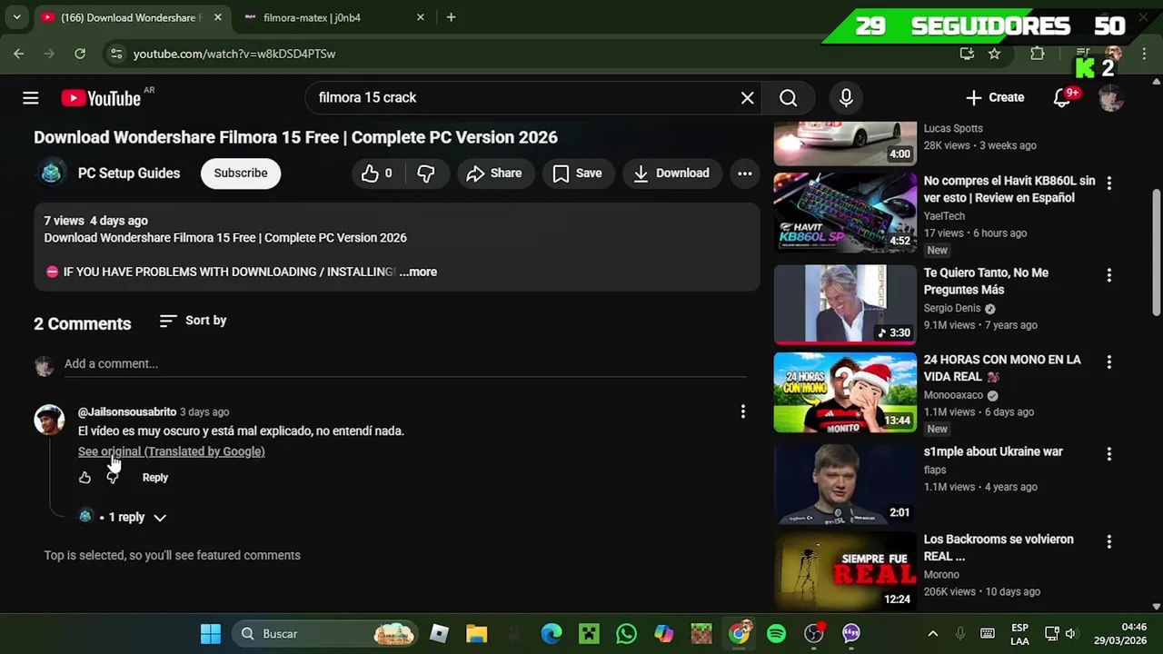The height and width of the screenshot is (654, 1163).
Task: Go back in the browser
Action: point(19,54)
